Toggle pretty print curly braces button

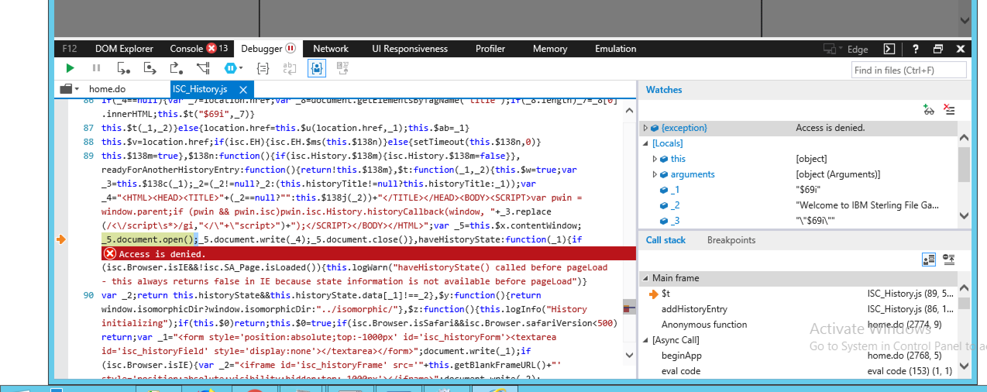[x=263, y=69]
